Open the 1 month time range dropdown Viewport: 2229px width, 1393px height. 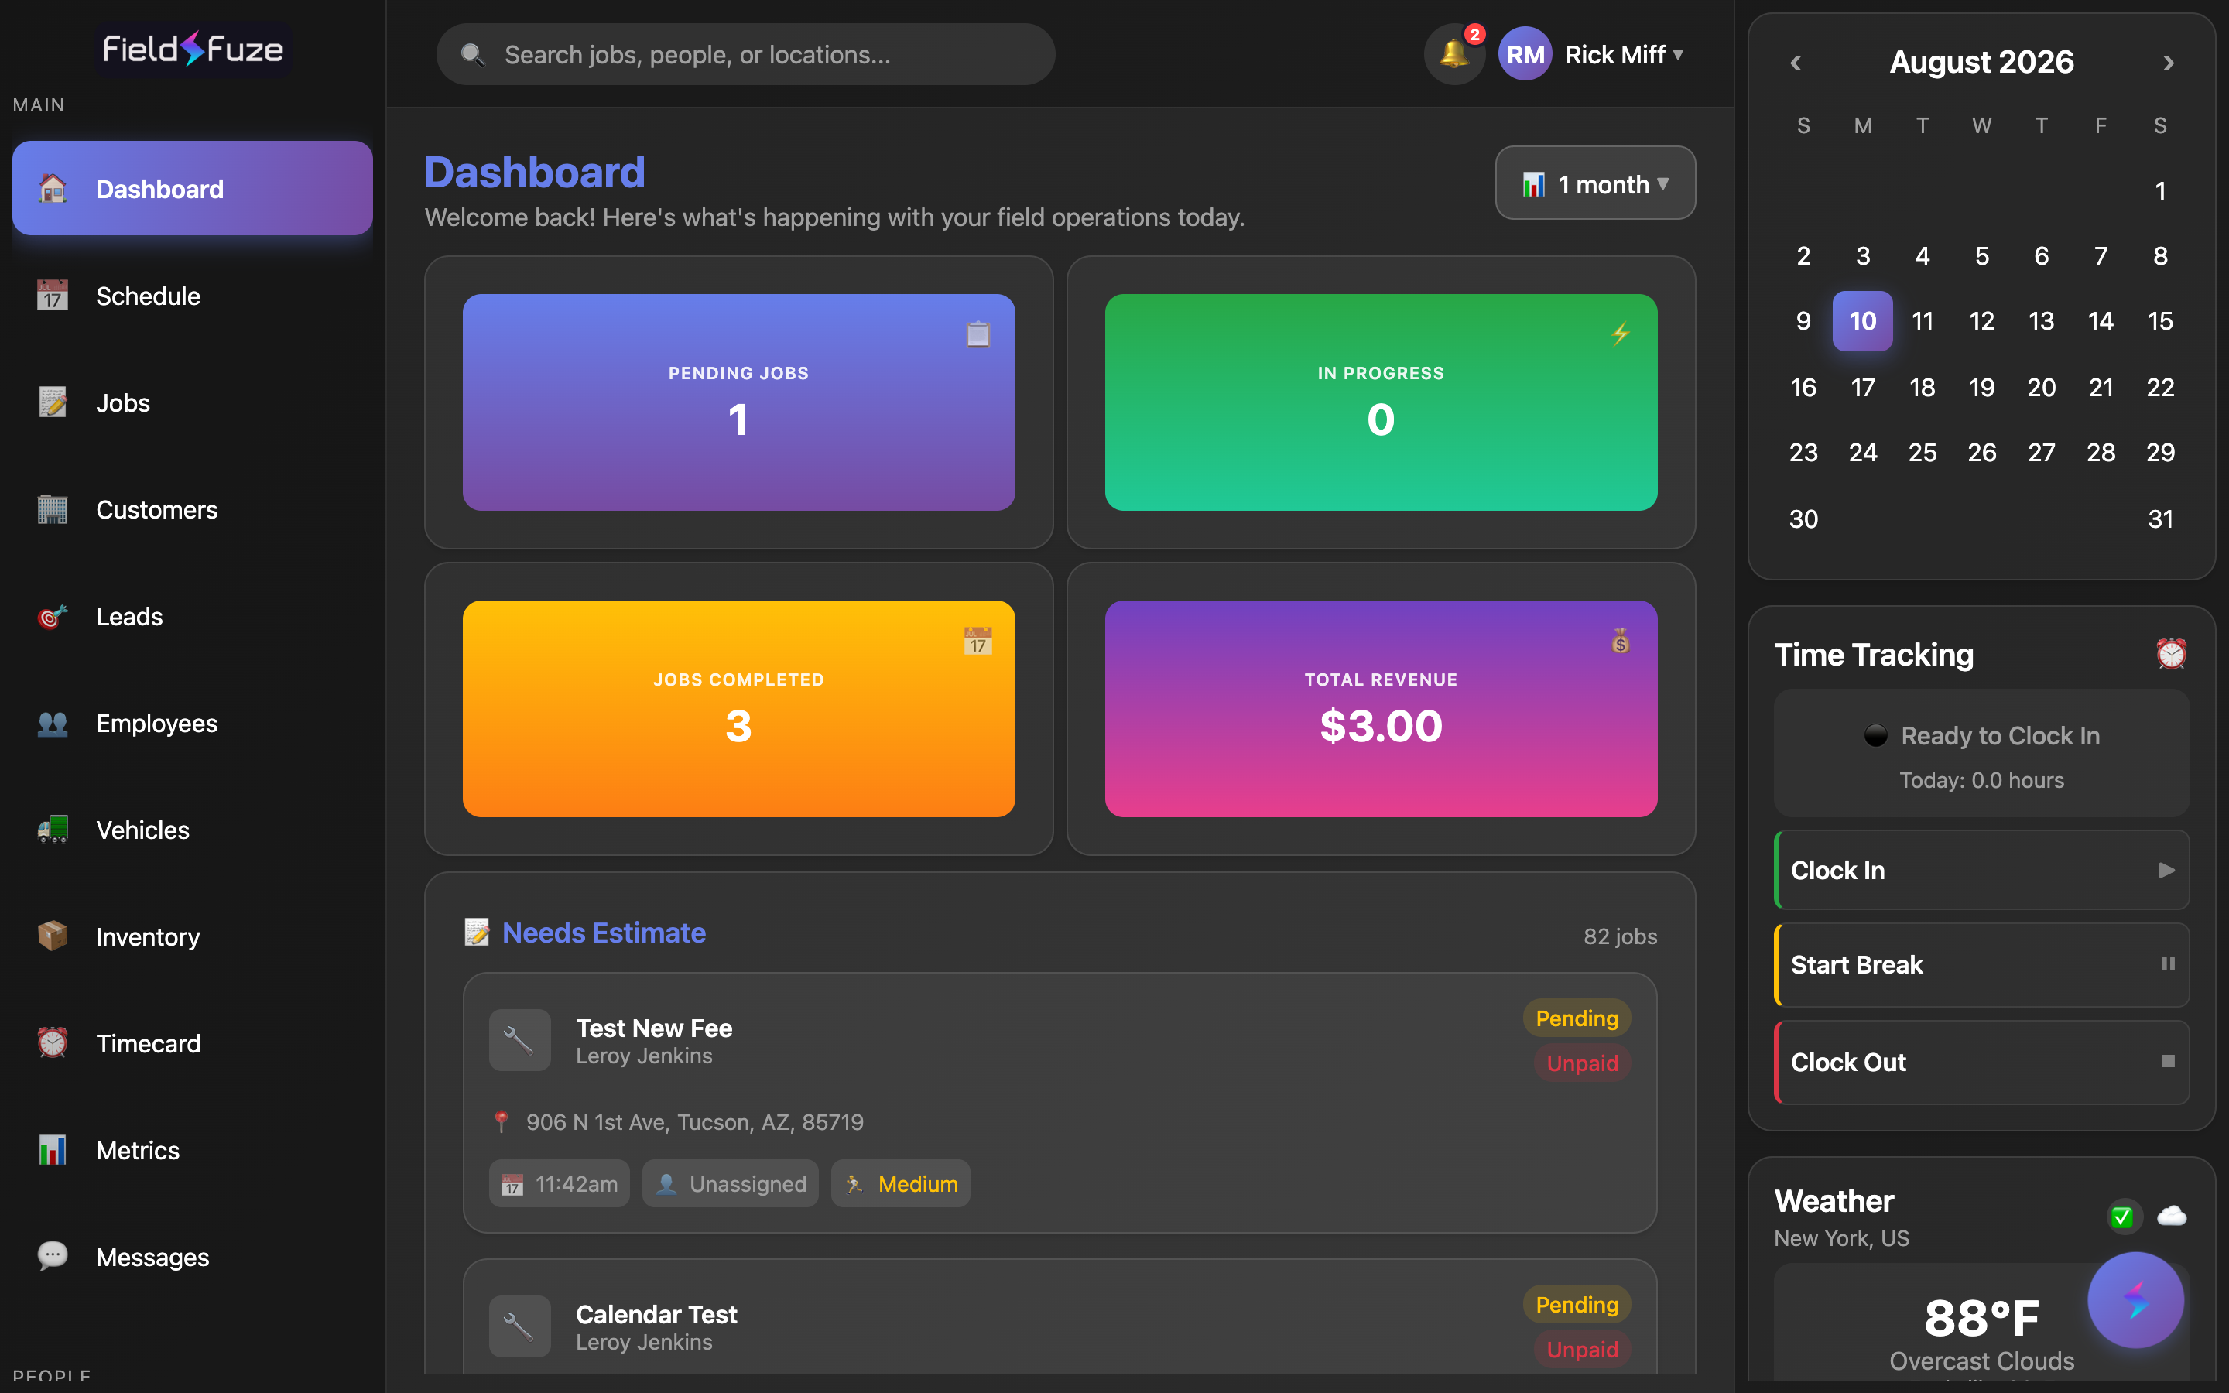[x=1595, y=183]
